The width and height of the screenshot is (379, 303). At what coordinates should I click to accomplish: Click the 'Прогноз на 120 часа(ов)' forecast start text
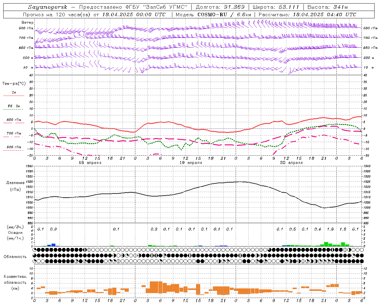click(x=57, y=14)
